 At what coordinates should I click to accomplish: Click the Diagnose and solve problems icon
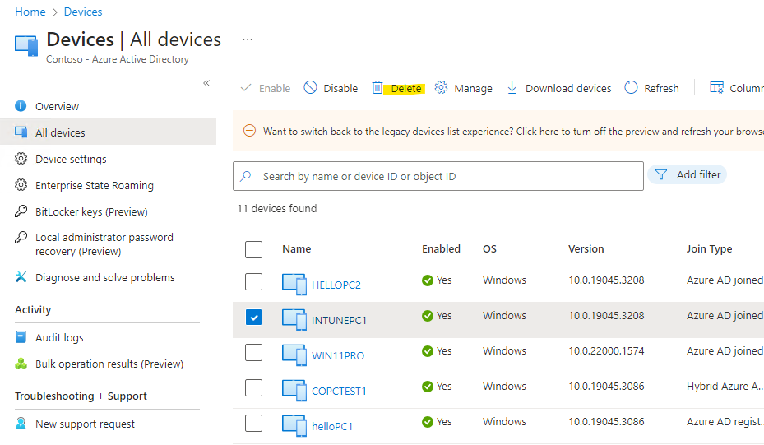(x=21, y=277)
